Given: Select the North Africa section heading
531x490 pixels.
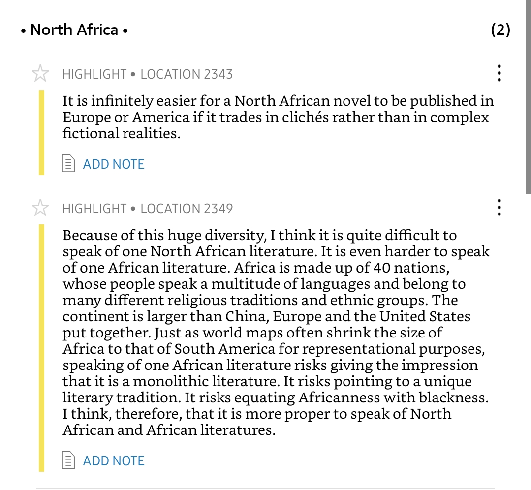Looking at the screenshot, I should click(x=74, y=30).
